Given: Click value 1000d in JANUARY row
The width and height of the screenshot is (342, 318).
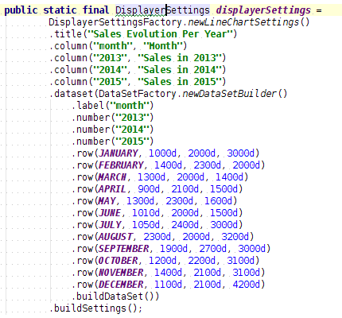Looking at the screenshot, I should click(162, 153).
